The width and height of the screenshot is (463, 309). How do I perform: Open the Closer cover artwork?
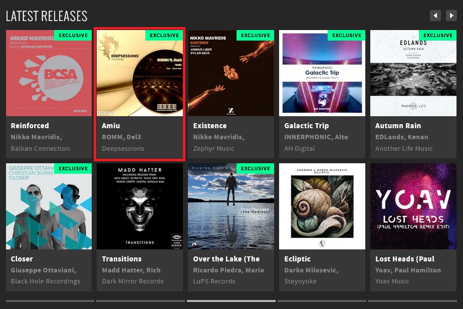click(x=49, y=206)
